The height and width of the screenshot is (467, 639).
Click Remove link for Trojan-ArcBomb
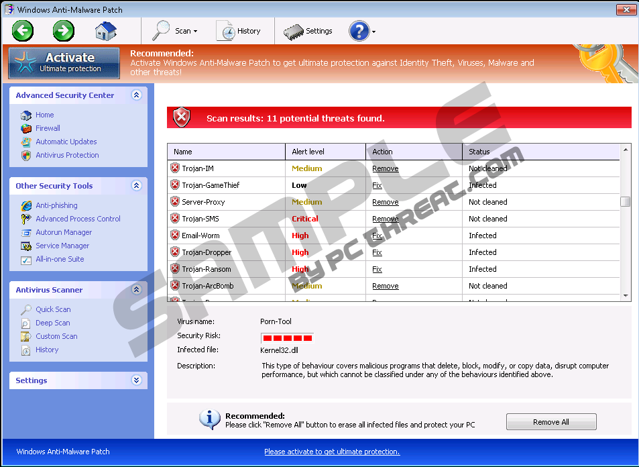click(x=385, y=286)
